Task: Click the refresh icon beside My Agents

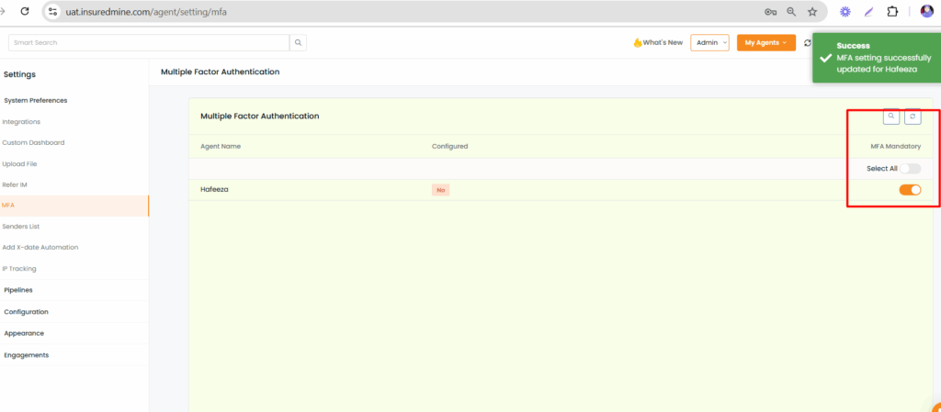Action: 807,42
